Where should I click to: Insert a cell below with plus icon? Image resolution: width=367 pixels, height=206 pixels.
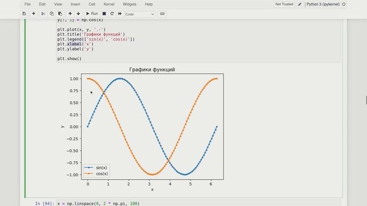point(33,14)
